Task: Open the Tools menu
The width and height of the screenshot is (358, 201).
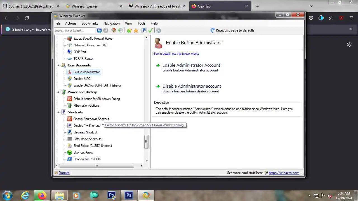Action: pos(141,23)
